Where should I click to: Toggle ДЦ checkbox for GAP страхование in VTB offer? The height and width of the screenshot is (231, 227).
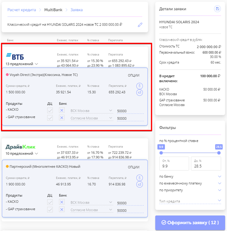[50, 118]
